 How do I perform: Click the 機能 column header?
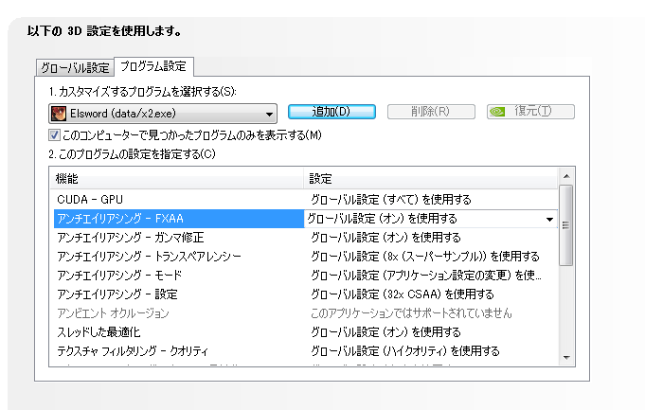click(x=177, y=178)
